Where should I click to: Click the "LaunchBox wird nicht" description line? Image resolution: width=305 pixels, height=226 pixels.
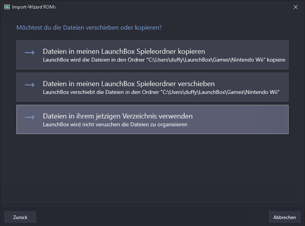115,125
